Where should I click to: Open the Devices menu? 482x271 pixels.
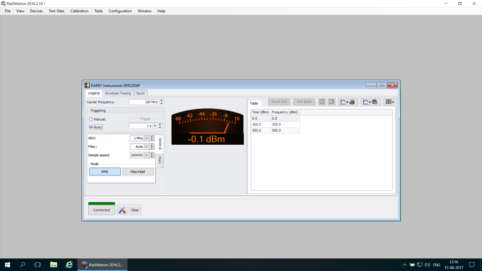pyautogui.click(x=36, y=11)
